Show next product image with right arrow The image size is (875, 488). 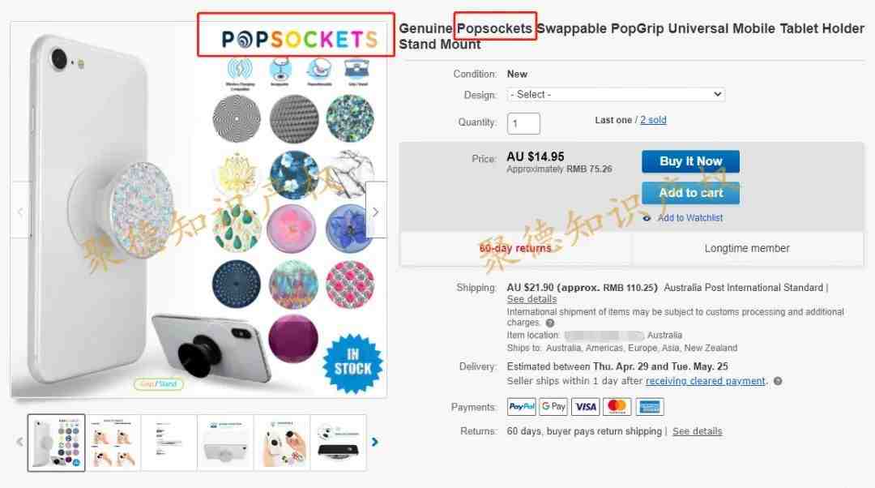tap(376, 211)
